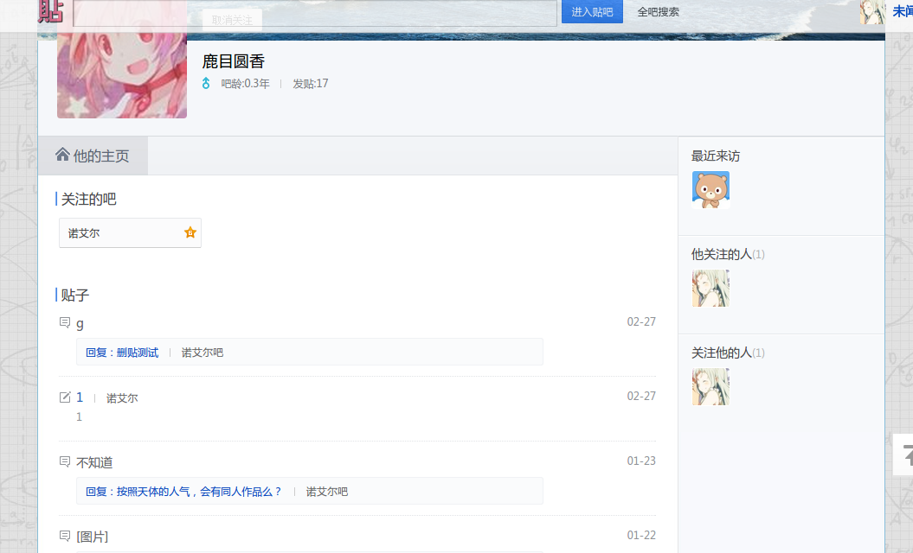Open 回复：按照天体的人气，会有同人作品么？
913x553 pixels.
click(183, 492)
